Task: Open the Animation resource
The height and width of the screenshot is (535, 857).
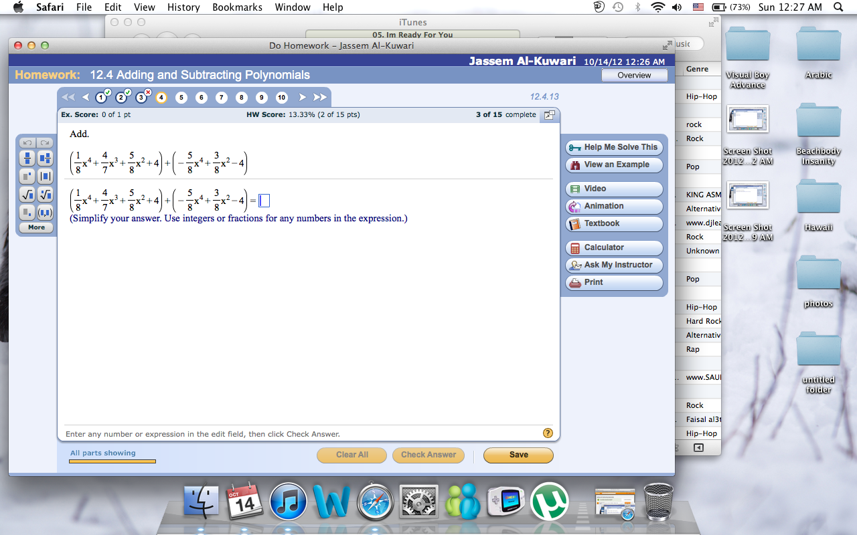Action: coord(614,206)
